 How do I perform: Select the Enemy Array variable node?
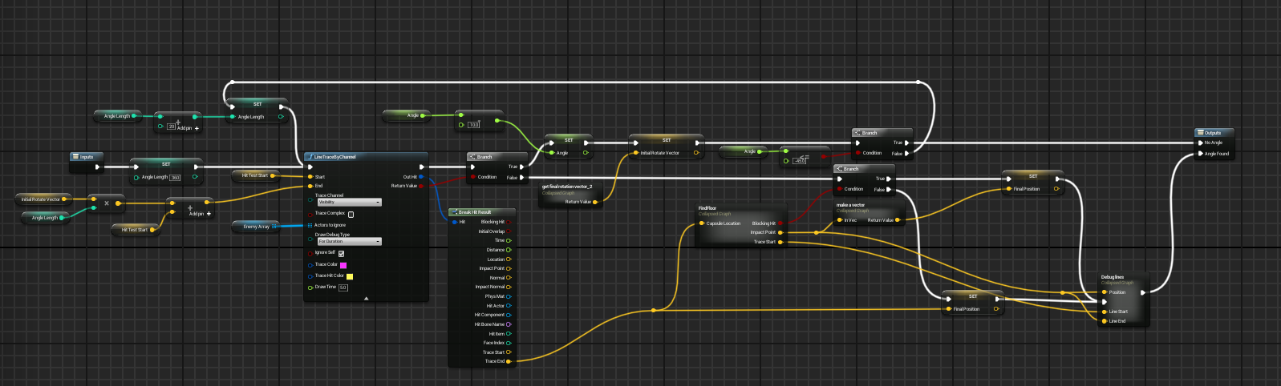(x=256, y=227)
